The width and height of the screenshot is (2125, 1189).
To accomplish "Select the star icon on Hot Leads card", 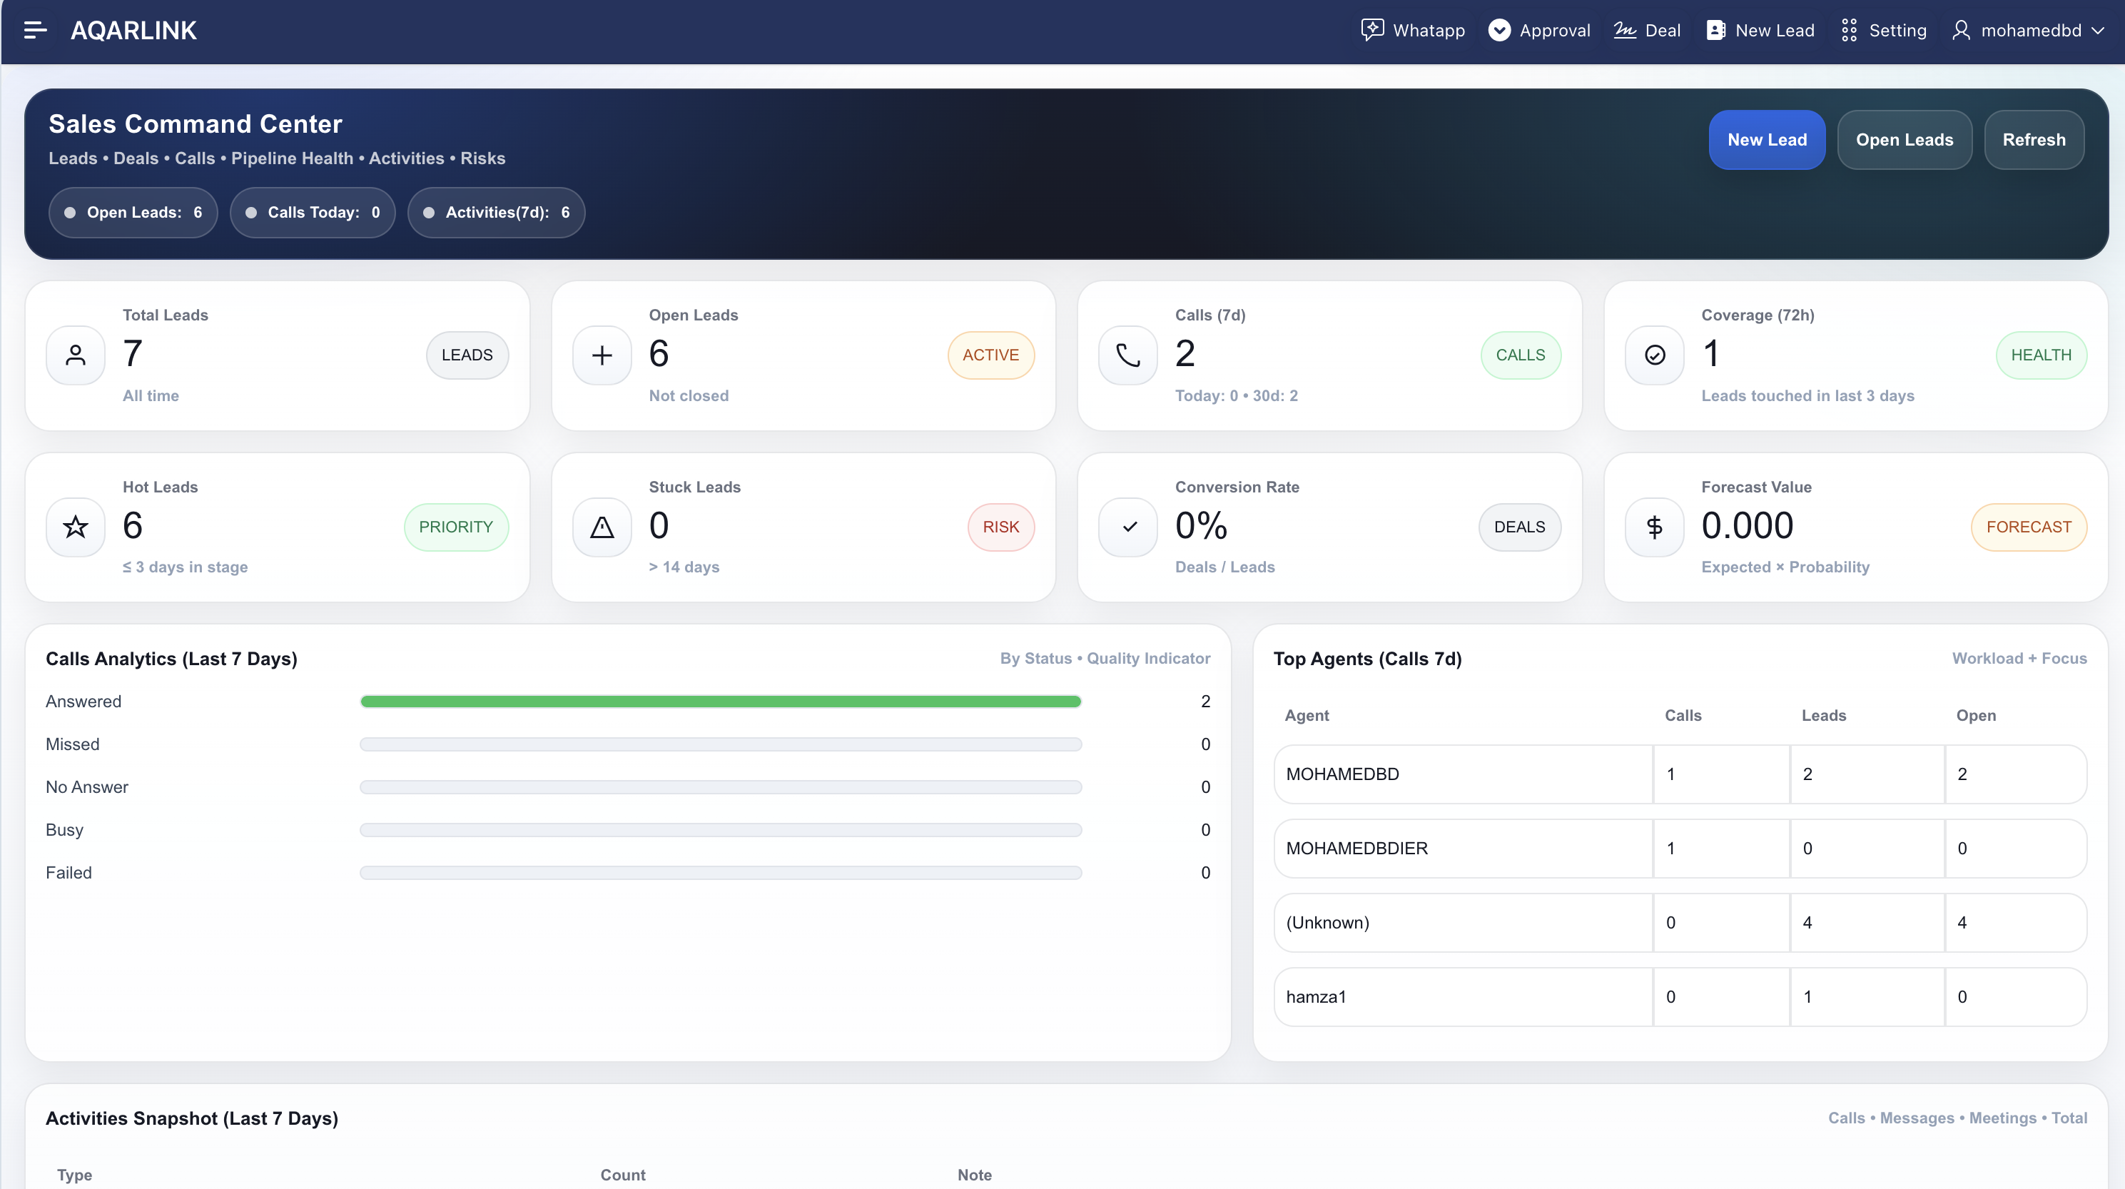I will (x=75, y=527).
